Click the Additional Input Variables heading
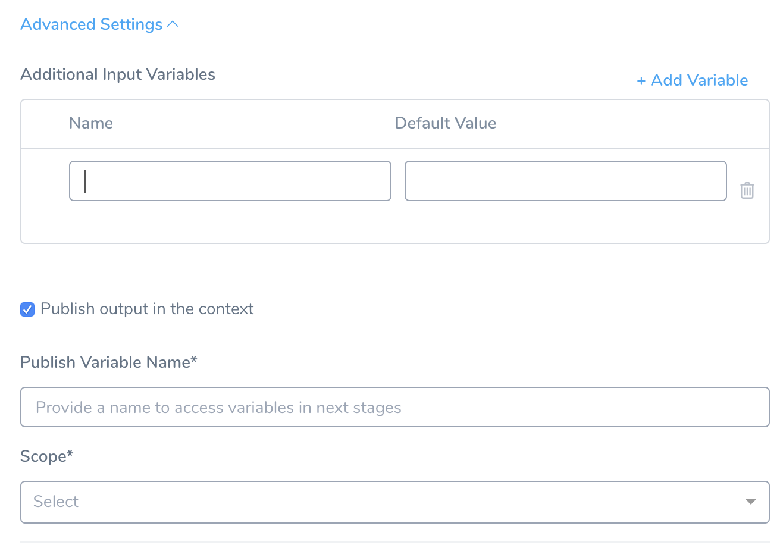This screenshot has height=545, width=783. tap(118, 74)
